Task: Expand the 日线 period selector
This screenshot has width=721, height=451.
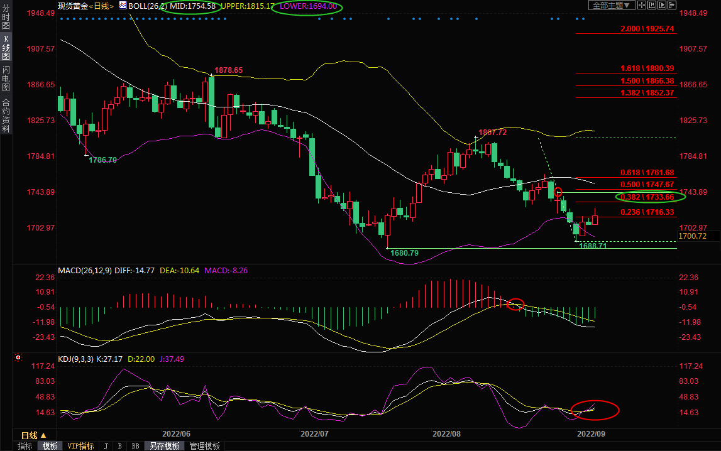Action: coord(34,435)
